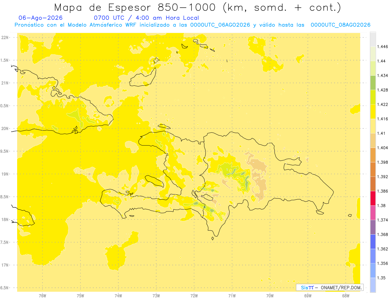Click the '72W' longitude label
Screen dimensions: 388x300
pyautogui.click(x=194, y=296)
